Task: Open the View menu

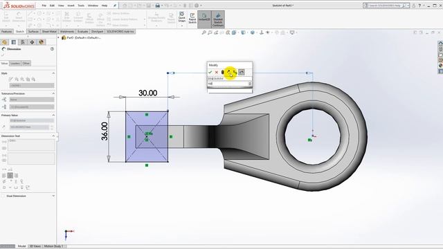Action: [61, 6]
